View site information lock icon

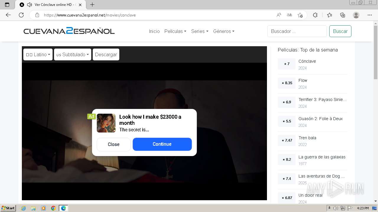pyautogui.click(x=37, y=15)
